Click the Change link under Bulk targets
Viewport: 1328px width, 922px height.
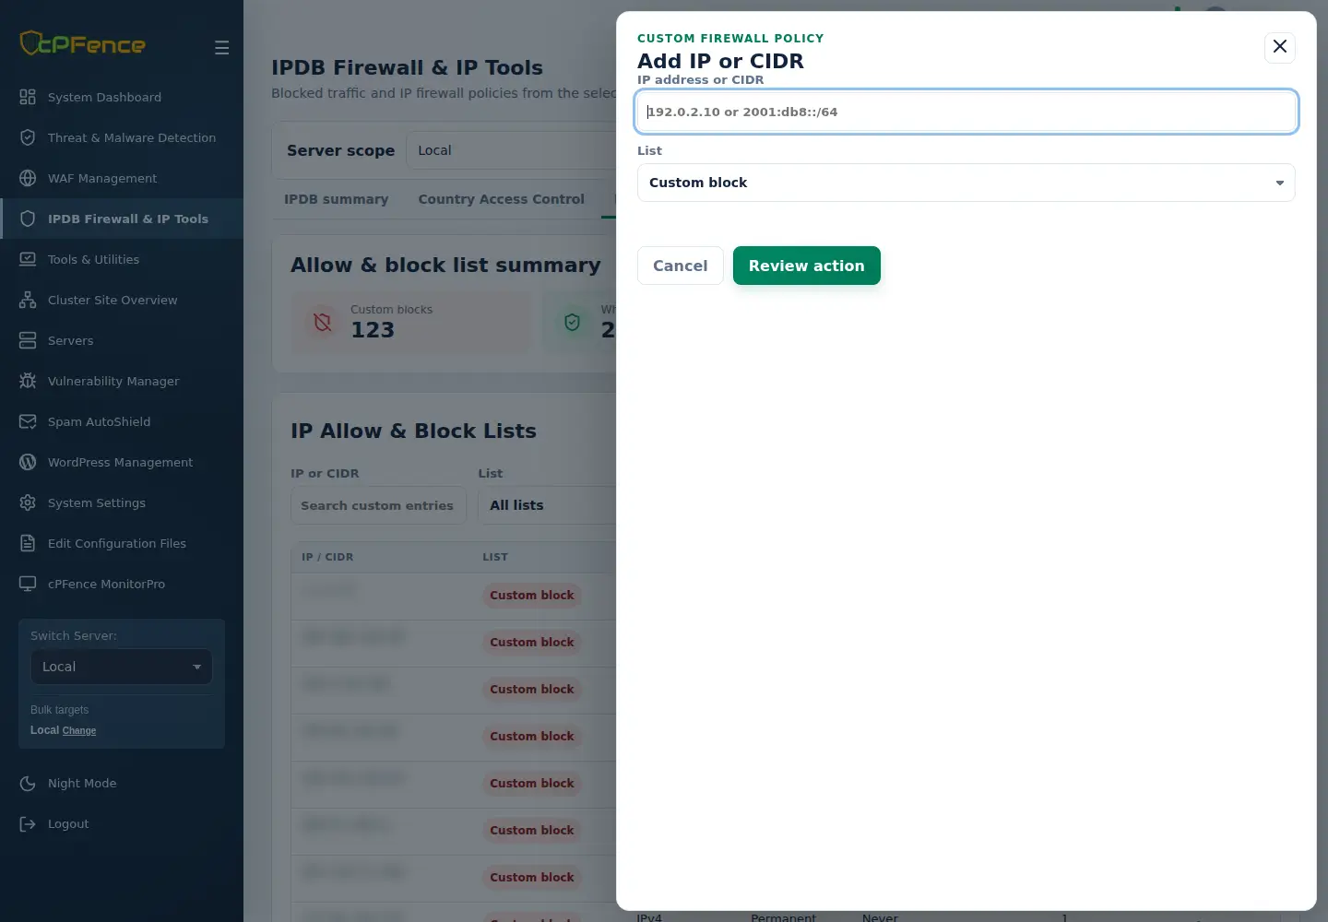pos(79,730)
